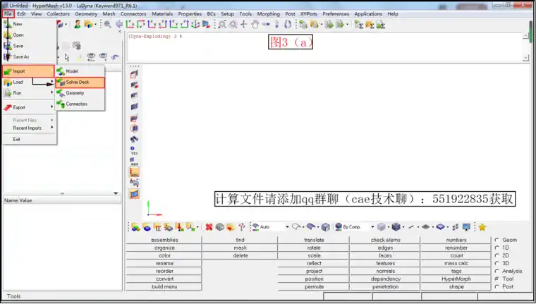Expand the Load submenu
Image resolution: width=536 pixels, height=304 pixels.
click(30, 82)
